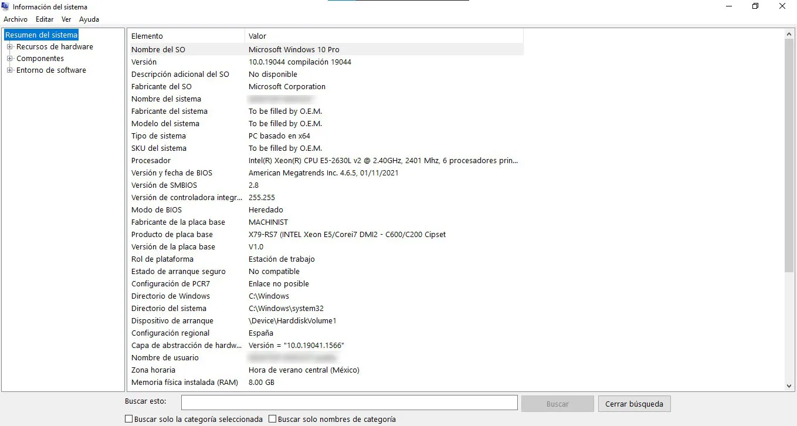This screenshot has height=426, width=797.
Task: Click the Microsoft Corporation value
Action: pos(287,87)
